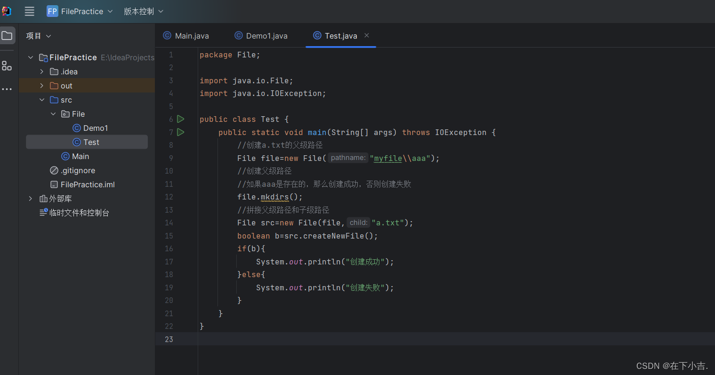
Task: Click the mkdirs method call
Action: point(275,197)
